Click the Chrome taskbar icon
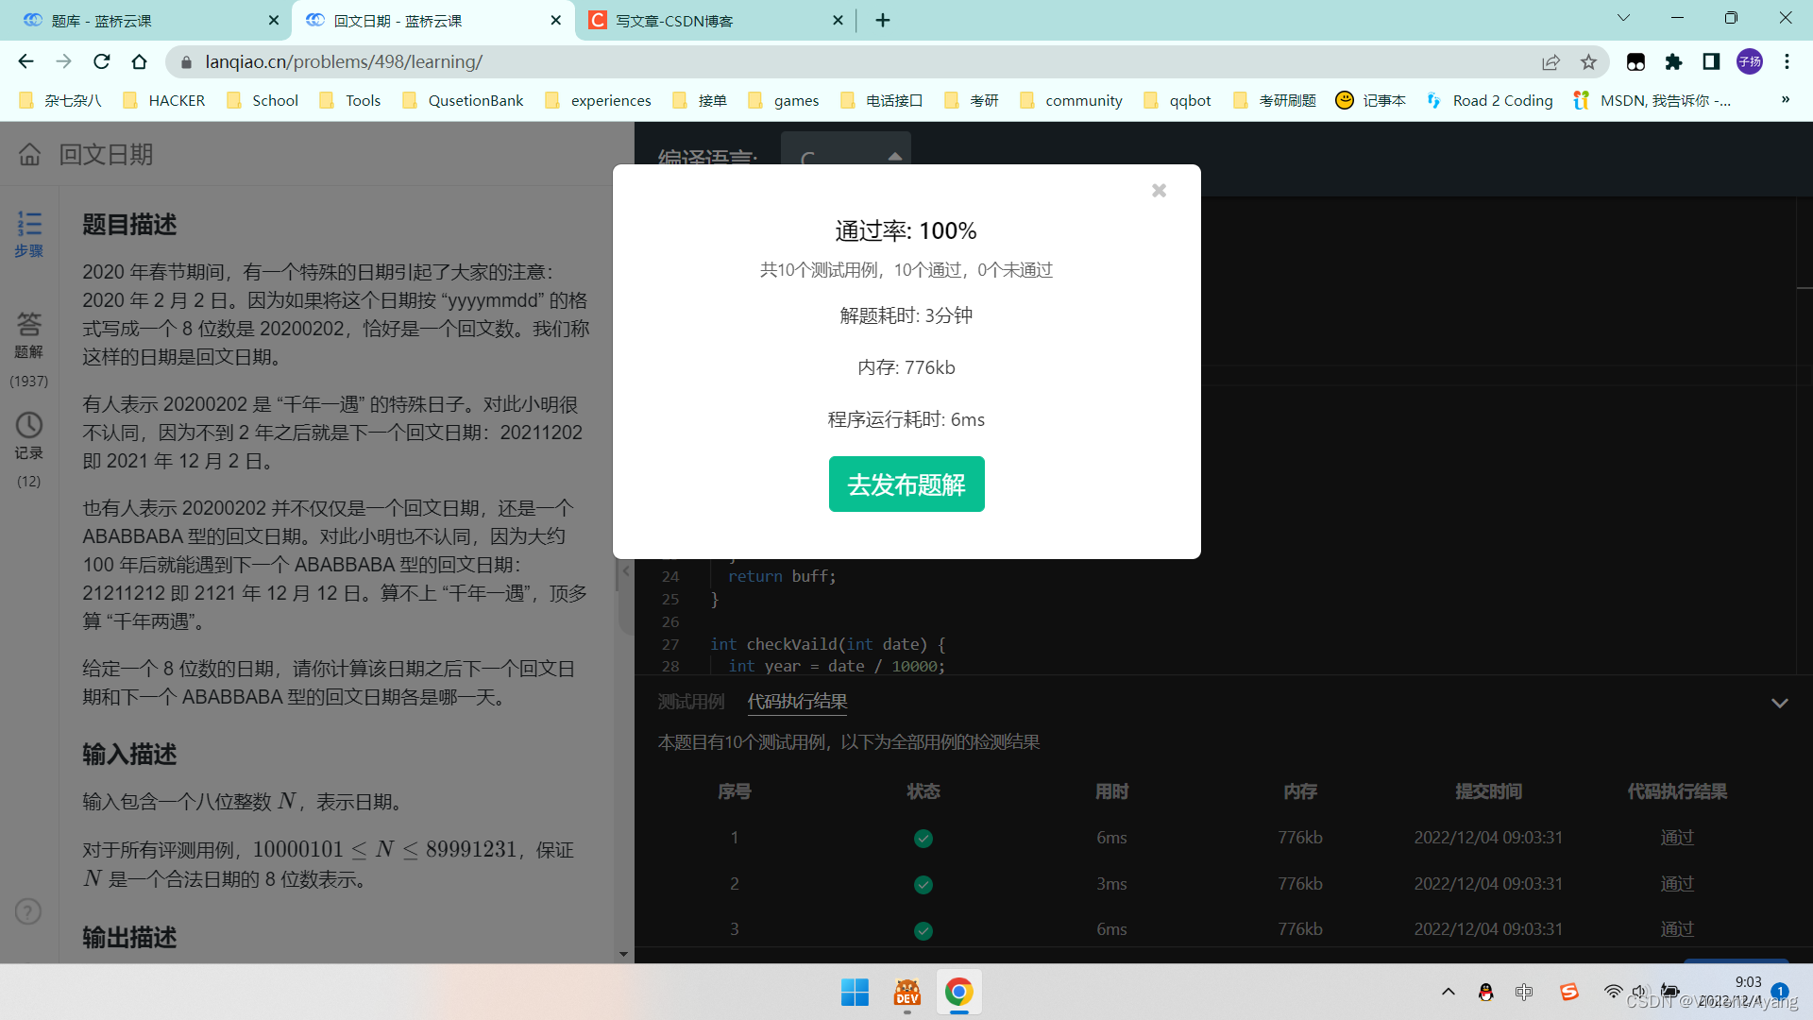1813x1020 pixels. click(959, 993)
